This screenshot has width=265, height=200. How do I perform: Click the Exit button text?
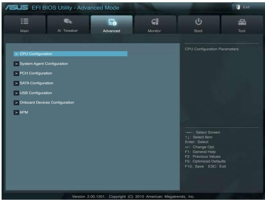246,7
